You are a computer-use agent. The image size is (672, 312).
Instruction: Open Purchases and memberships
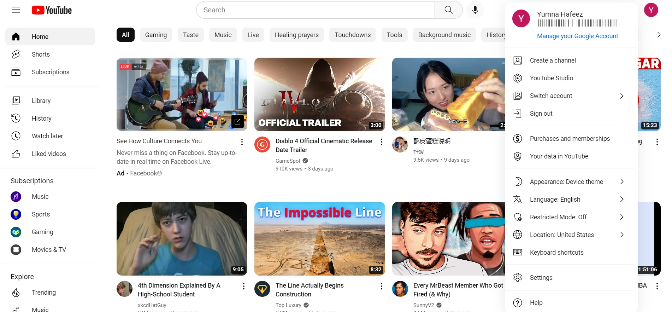click(x=570, y=138)
